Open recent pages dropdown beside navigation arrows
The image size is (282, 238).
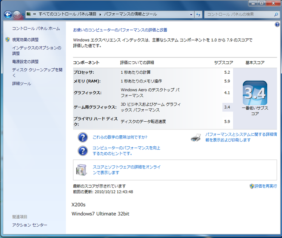(23, 14)
